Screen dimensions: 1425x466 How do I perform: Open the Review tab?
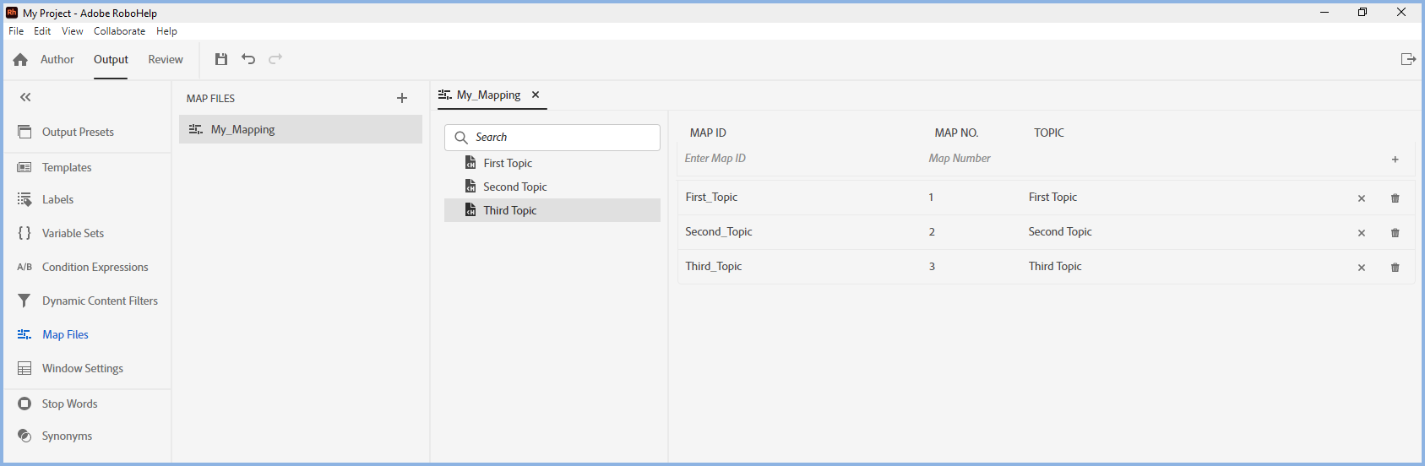coord(166,60)
